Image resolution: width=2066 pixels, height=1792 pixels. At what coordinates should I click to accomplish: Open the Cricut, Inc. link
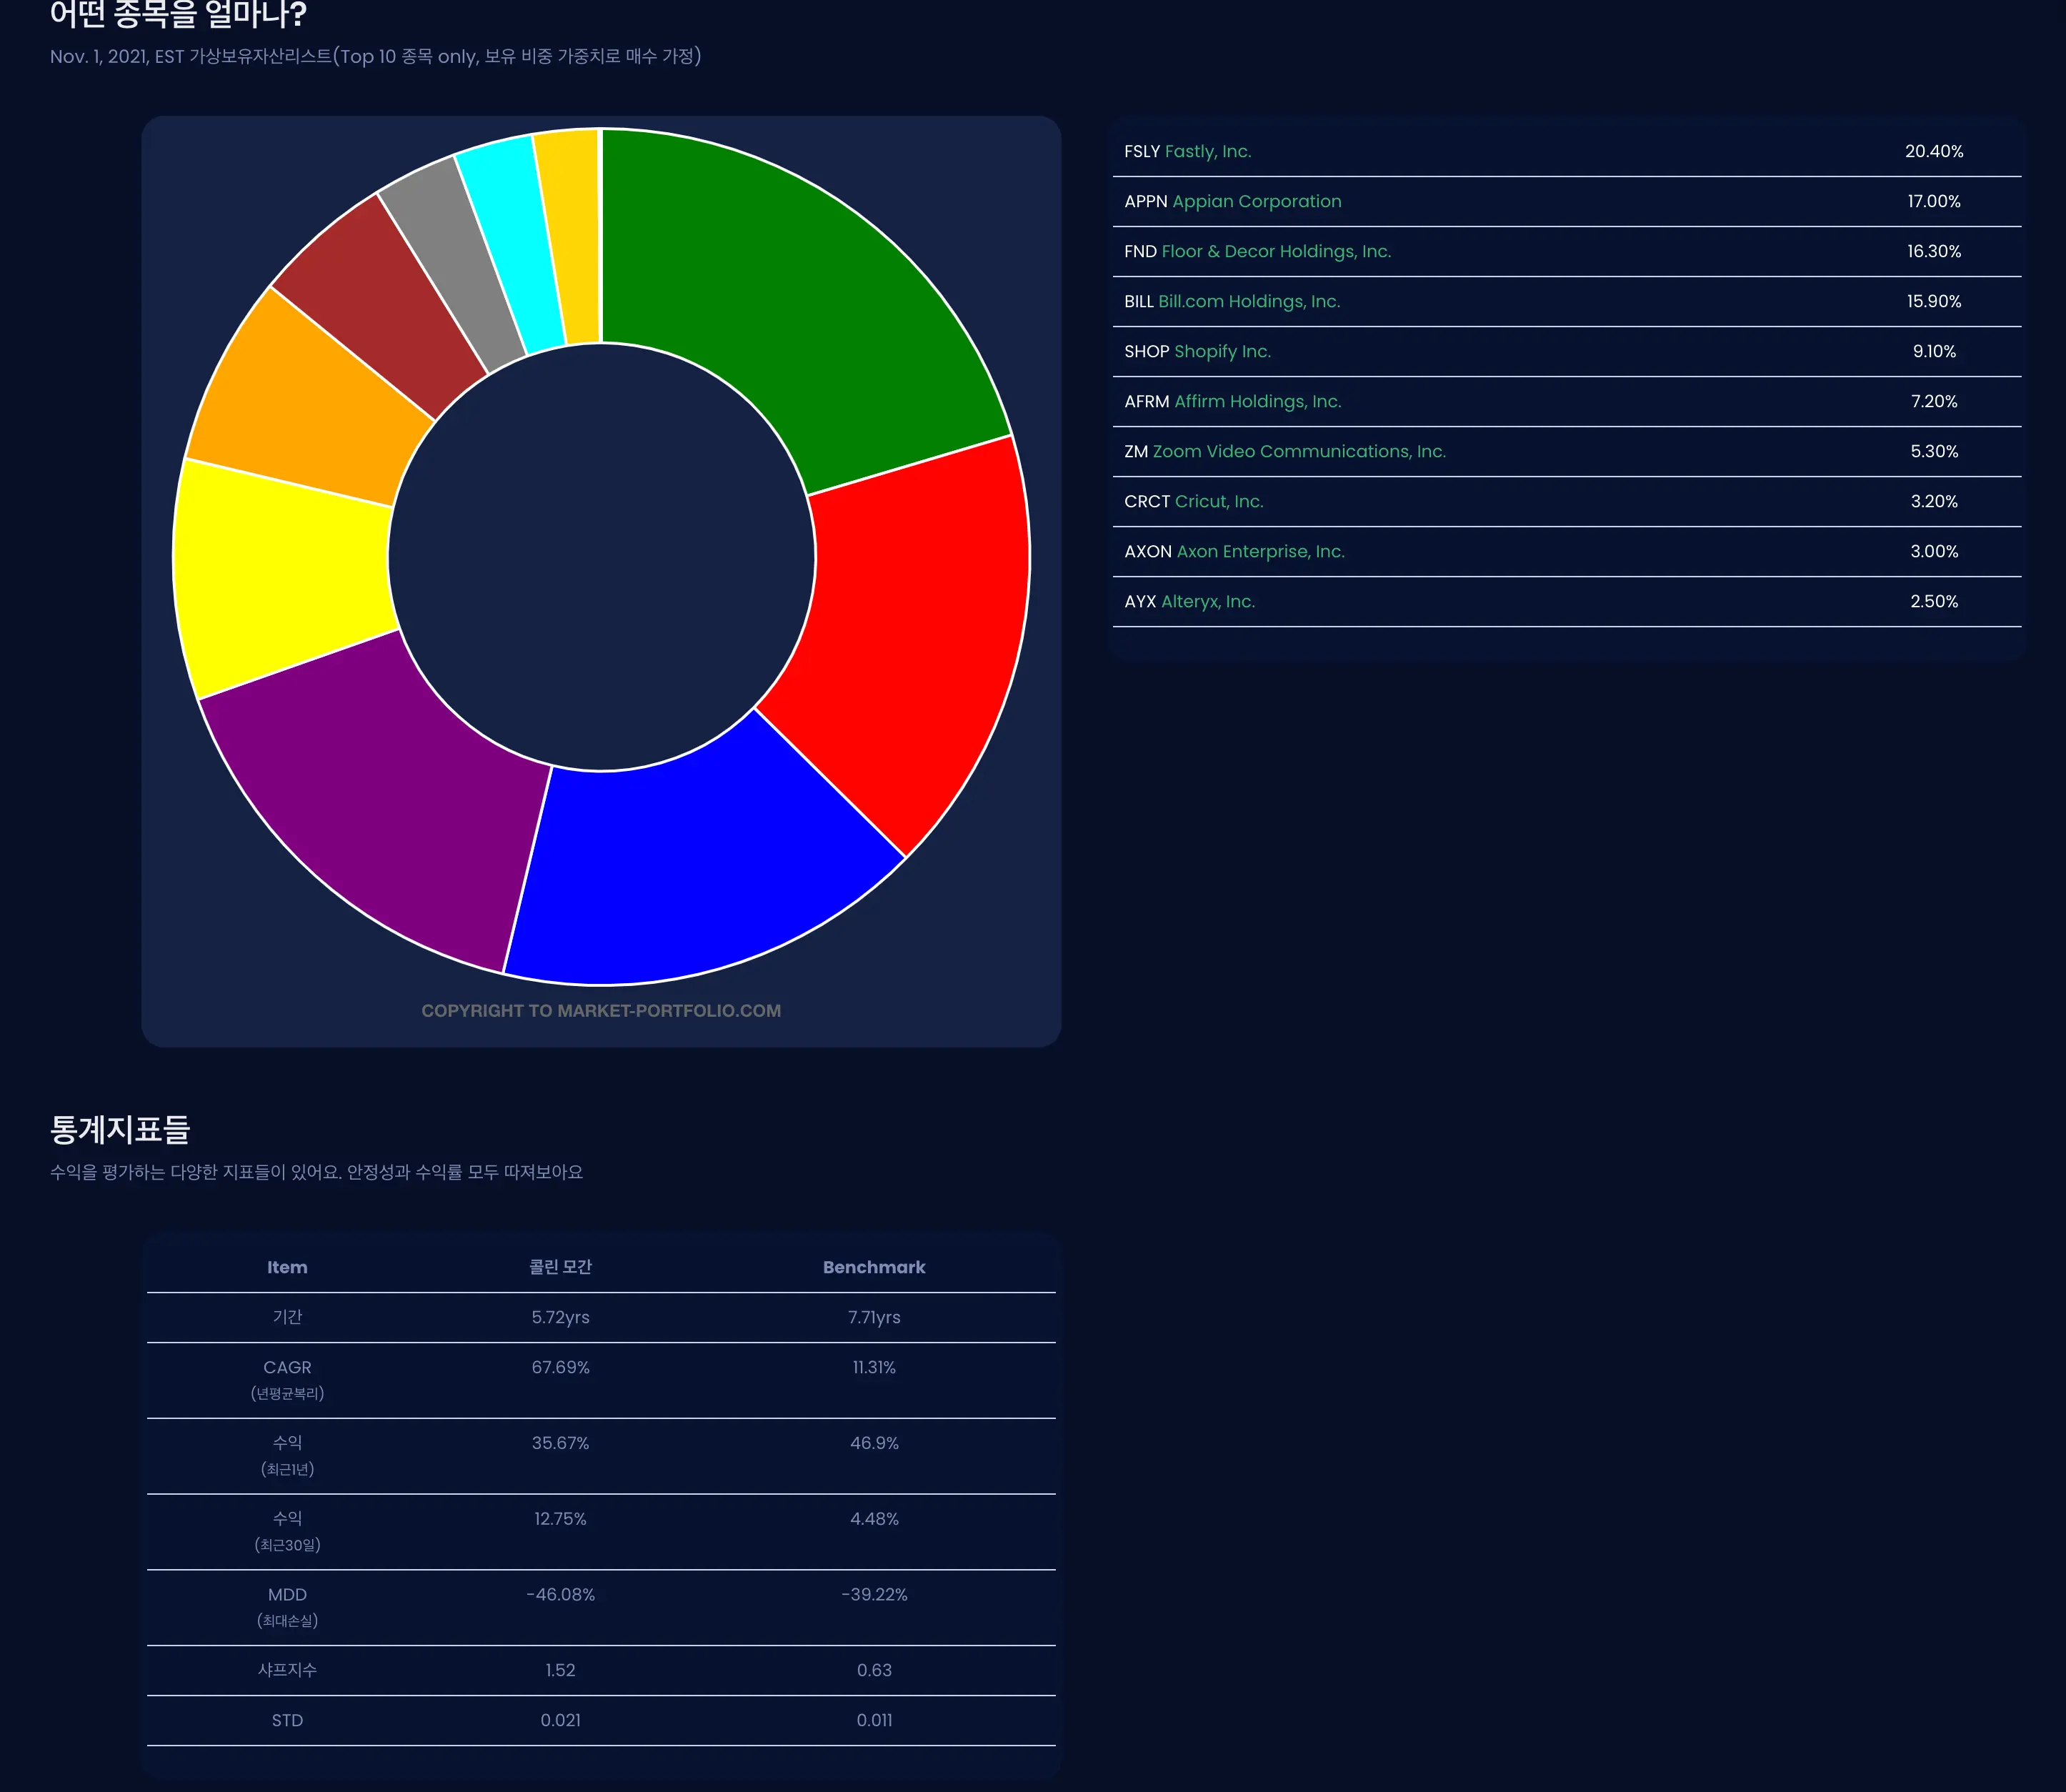[x=1219, y=501]
